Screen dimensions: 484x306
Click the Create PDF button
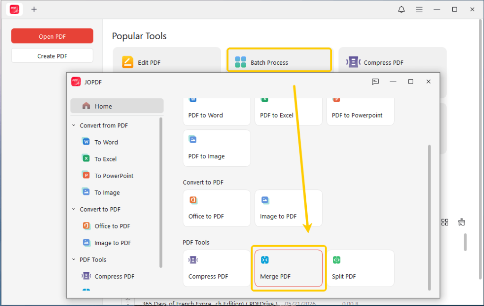coord(52,56)
